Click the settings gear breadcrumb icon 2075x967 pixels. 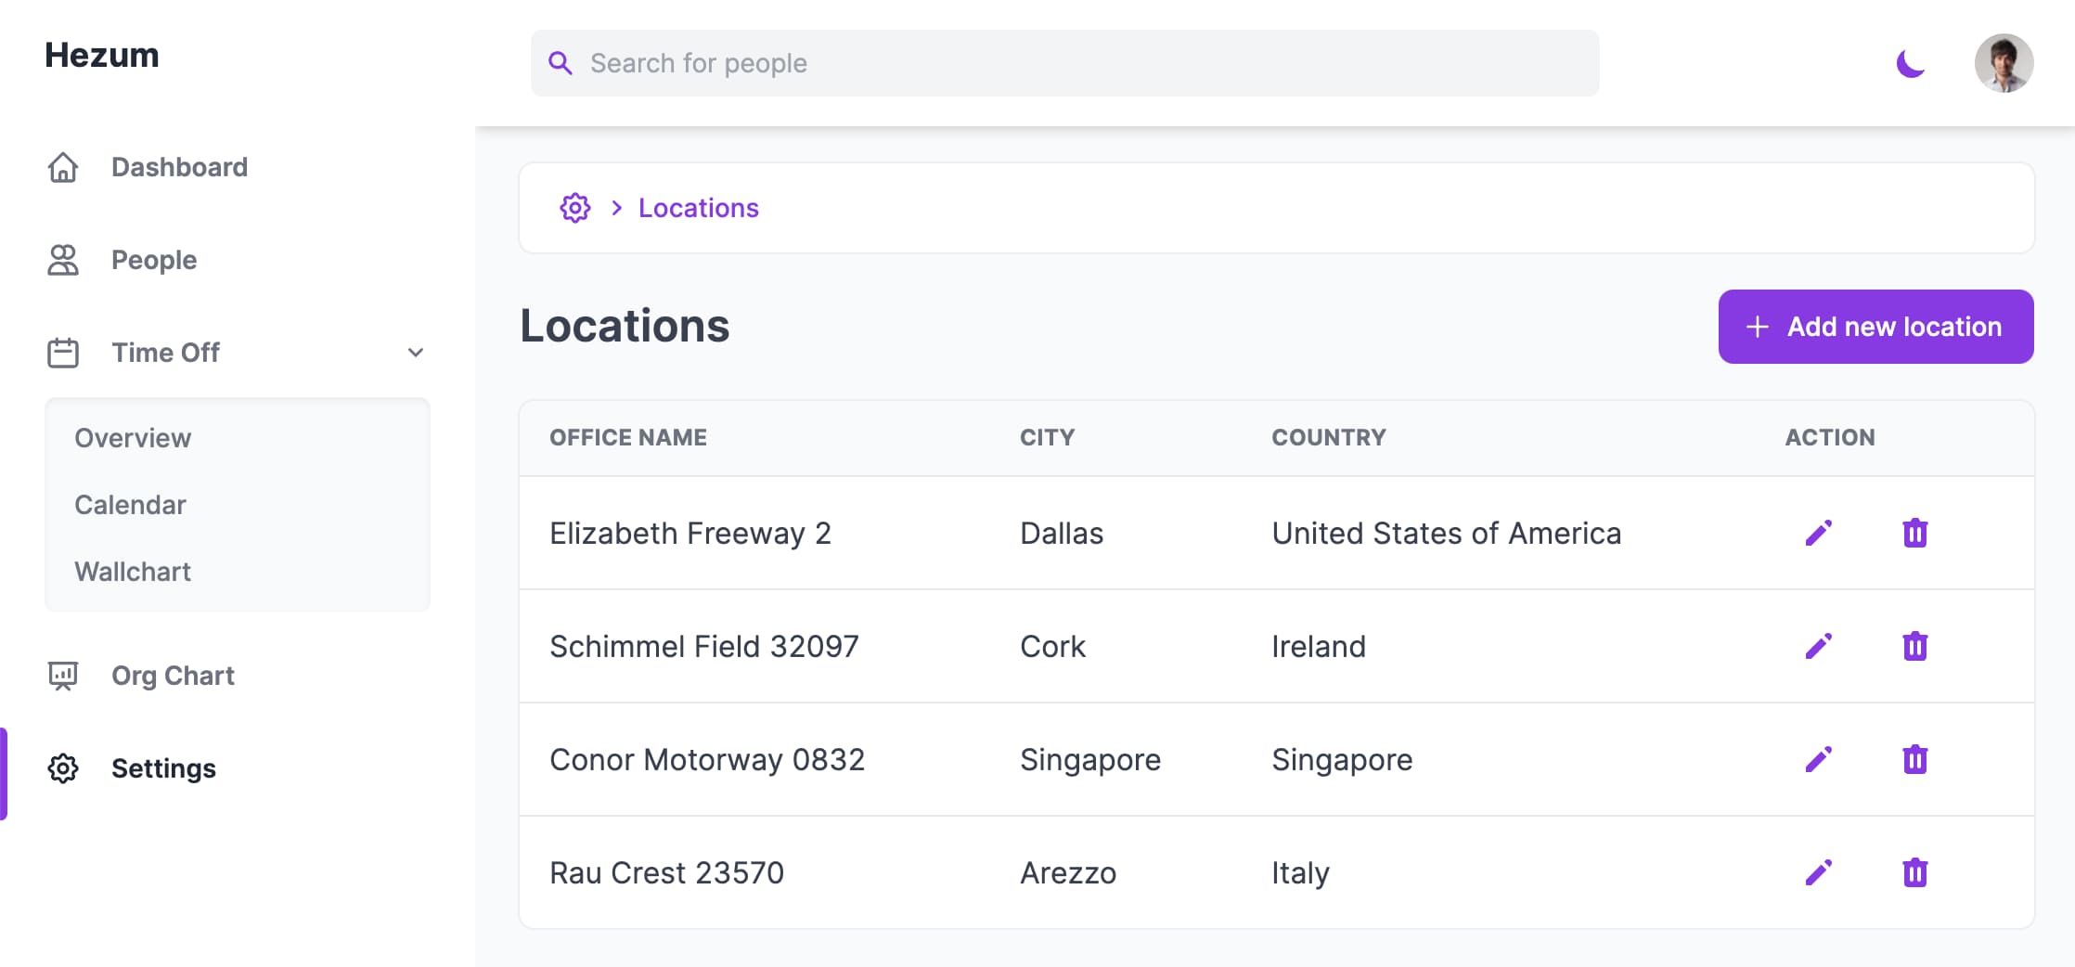pyautogui.click(x=575, y=208)
